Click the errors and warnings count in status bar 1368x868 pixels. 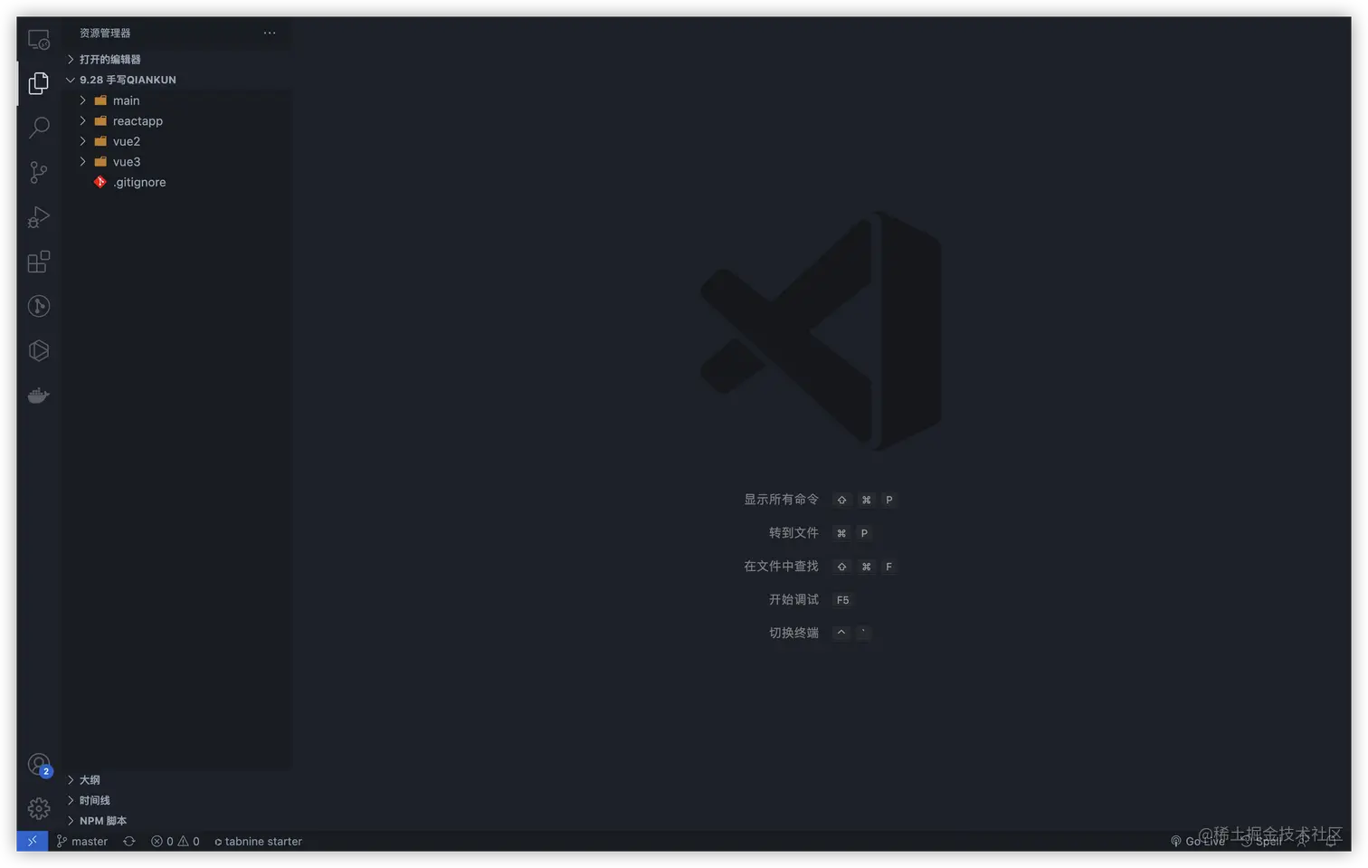pos(176,841)
